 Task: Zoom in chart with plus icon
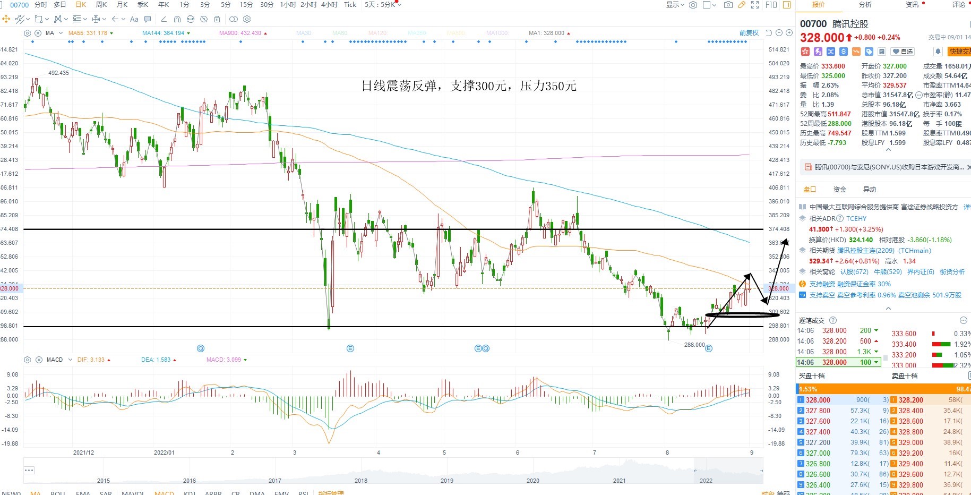pyautogui.click(x=789, y=33)
